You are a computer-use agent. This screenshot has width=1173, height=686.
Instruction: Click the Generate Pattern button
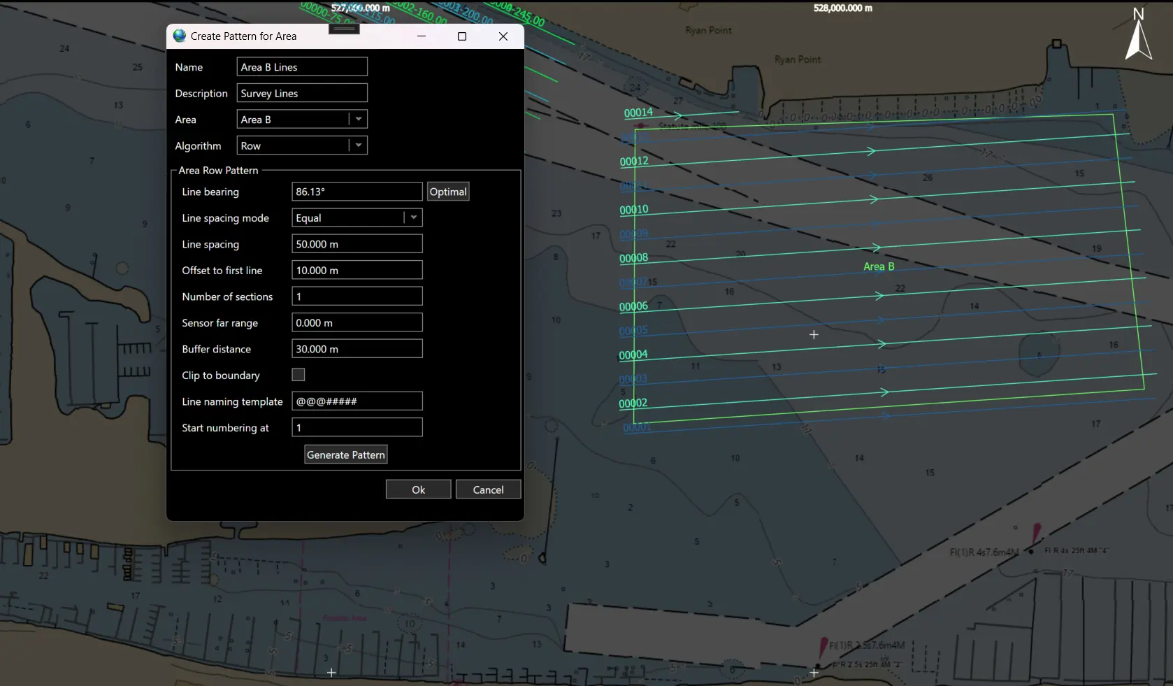click(x=345, y=455)
